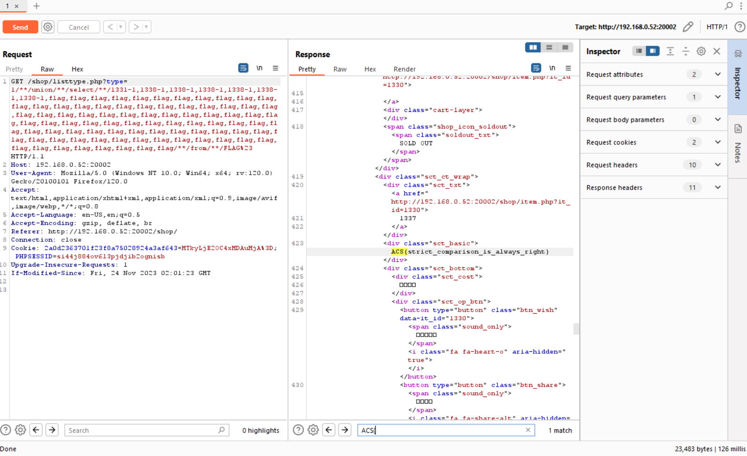Open Notes side tab

pyautogui.click(x=737, y=146)
